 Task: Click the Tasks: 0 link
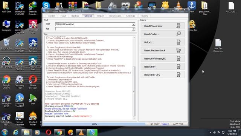click(165, 124)
